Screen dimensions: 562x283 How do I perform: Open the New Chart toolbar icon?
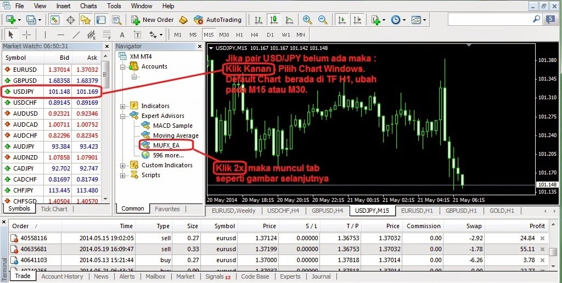click(10, 20)
